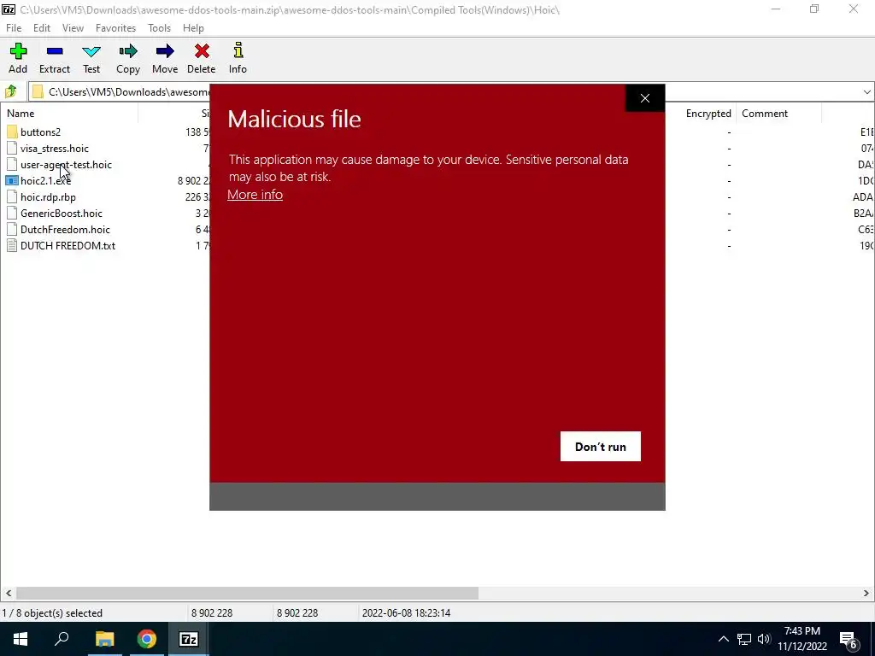The height and width of the screenshot is (656, 875).
Task: Select DutchFreedom.hoic file
Action: [x=65, y=229]
